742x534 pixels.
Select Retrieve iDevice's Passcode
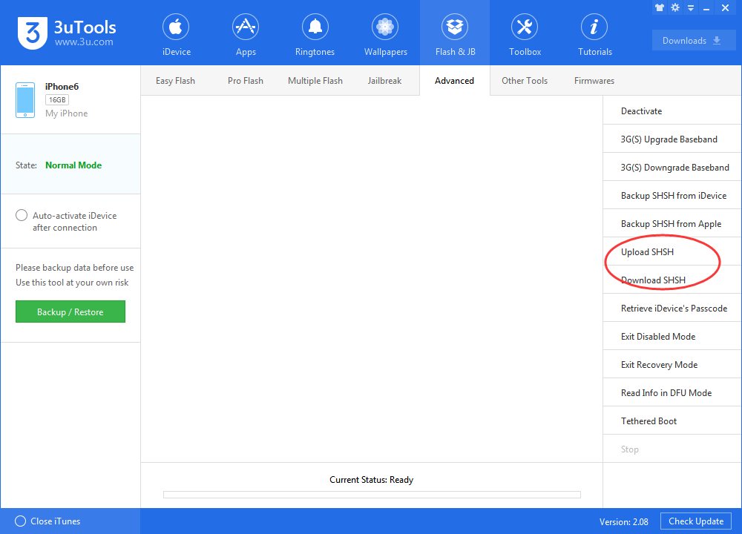tap(672, 308)
